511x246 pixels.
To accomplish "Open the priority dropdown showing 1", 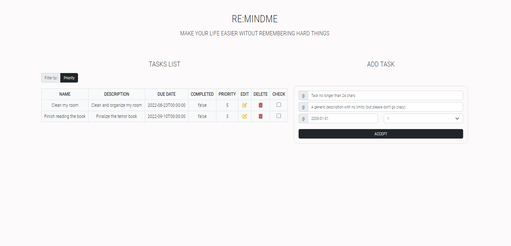I will pyautogui.click(x=423, y=119).
